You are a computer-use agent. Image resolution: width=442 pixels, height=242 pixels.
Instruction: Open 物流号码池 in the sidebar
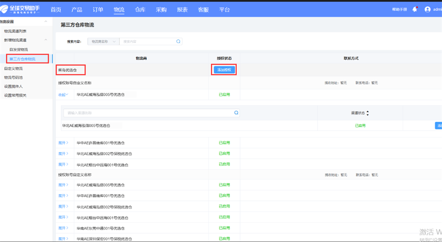pos(13,78)
